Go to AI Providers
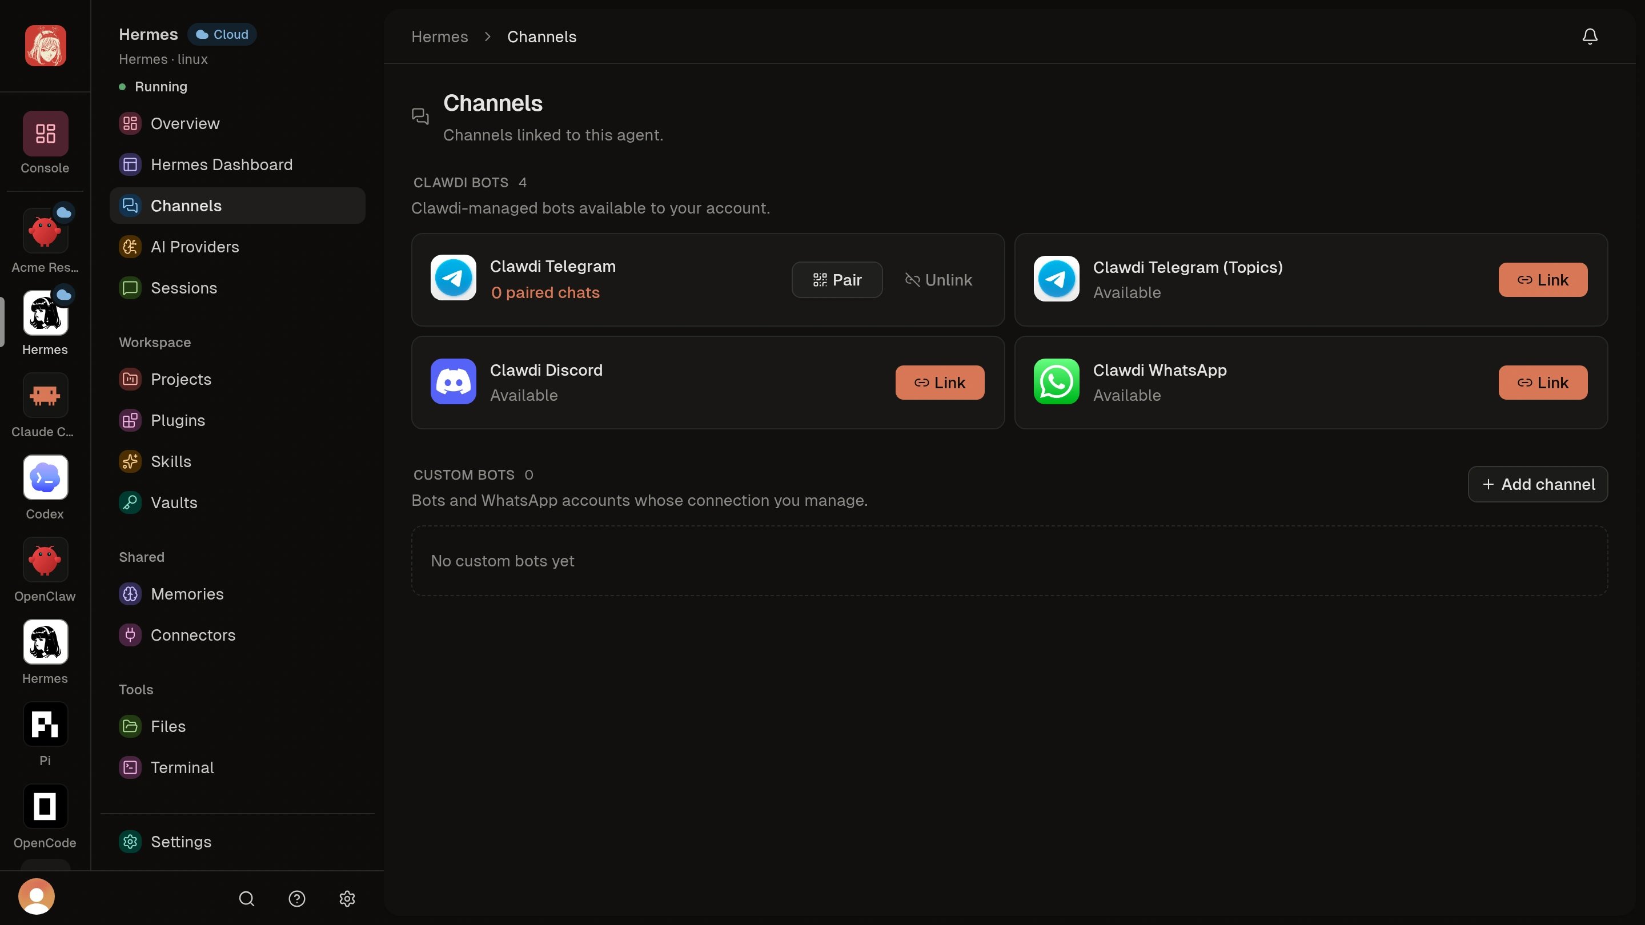This screenshot has width=1645, height=925. tap(238, 247)
